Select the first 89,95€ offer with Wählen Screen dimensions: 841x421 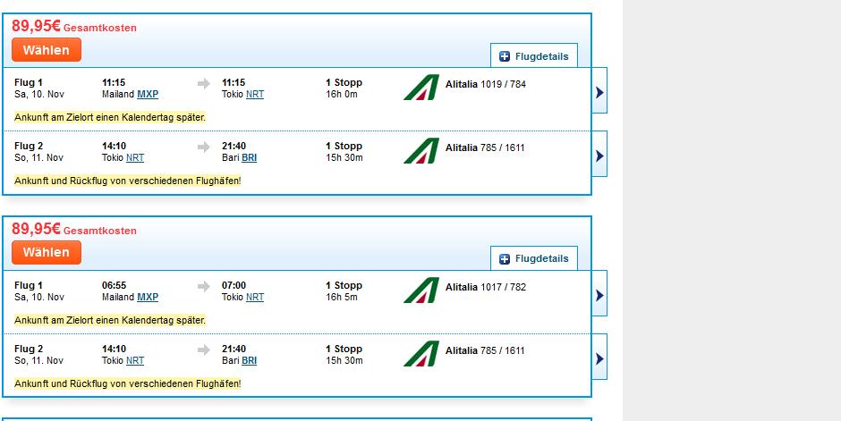(47, 50)
